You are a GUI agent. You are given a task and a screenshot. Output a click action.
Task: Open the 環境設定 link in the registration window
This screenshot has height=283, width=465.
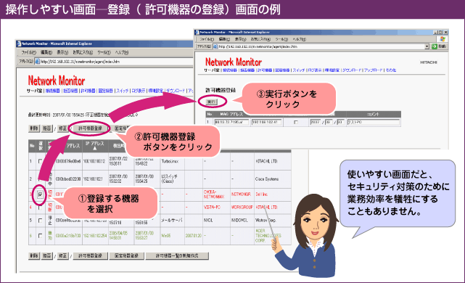click(x=332, y=70)
